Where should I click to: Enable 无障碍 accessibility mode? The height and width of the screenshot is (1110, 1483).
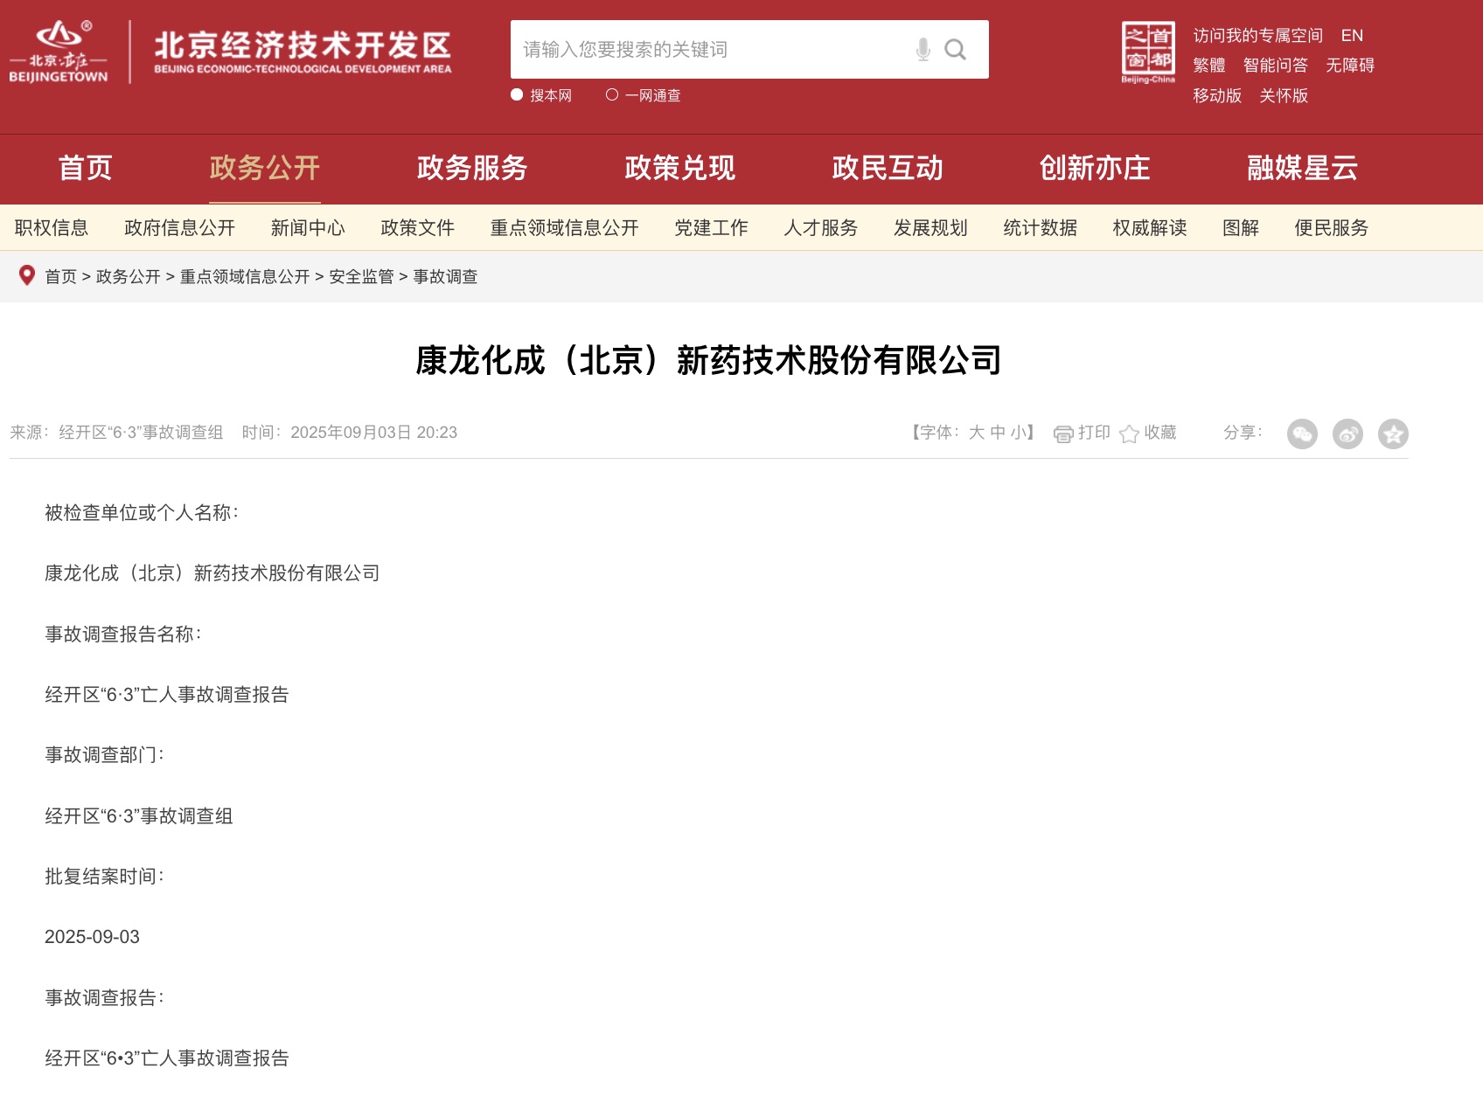coord(1350,66)
